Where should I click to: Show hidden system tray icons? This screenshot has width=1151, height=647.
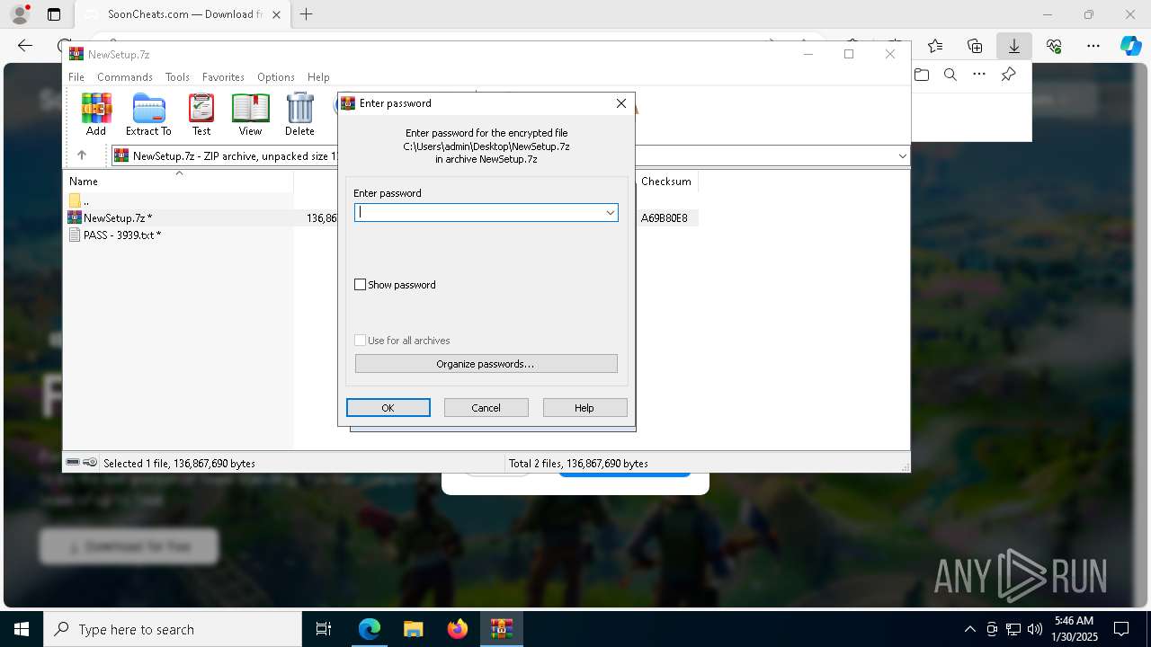tap(969, 629)
